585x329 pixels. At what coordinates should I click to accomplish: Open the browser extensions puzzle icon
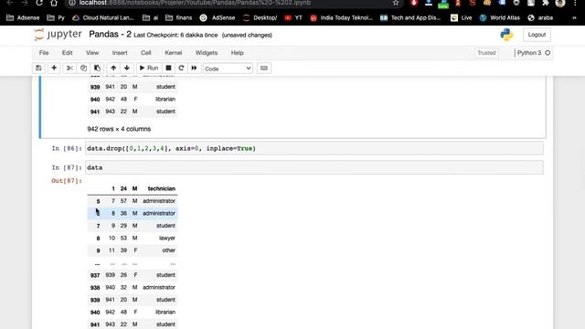pos(546,3)
